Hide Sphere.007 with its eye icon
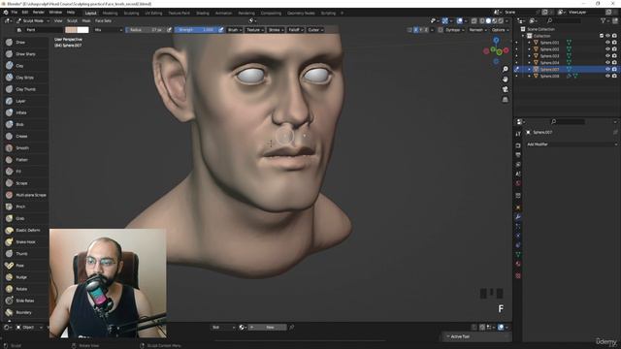The image size is (621, 349). 607,69
